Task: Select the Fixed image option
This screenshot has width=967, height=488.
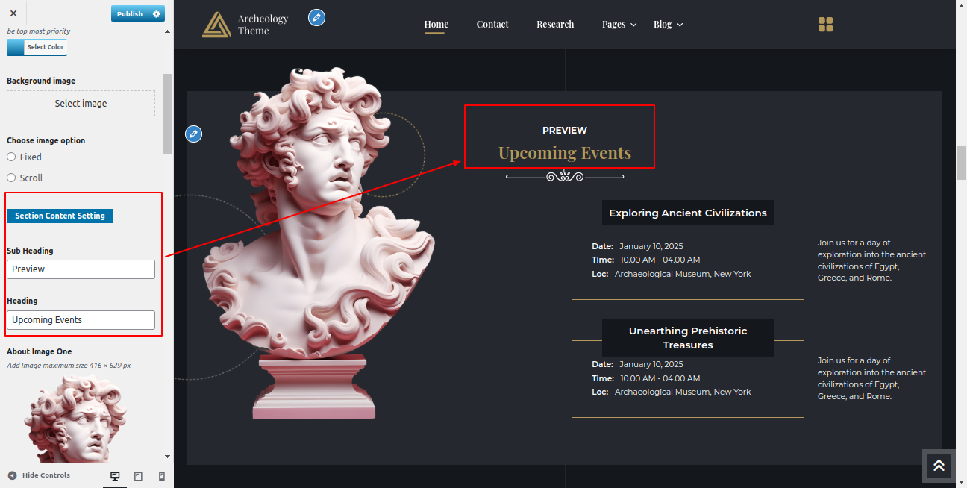Action: 11,157
